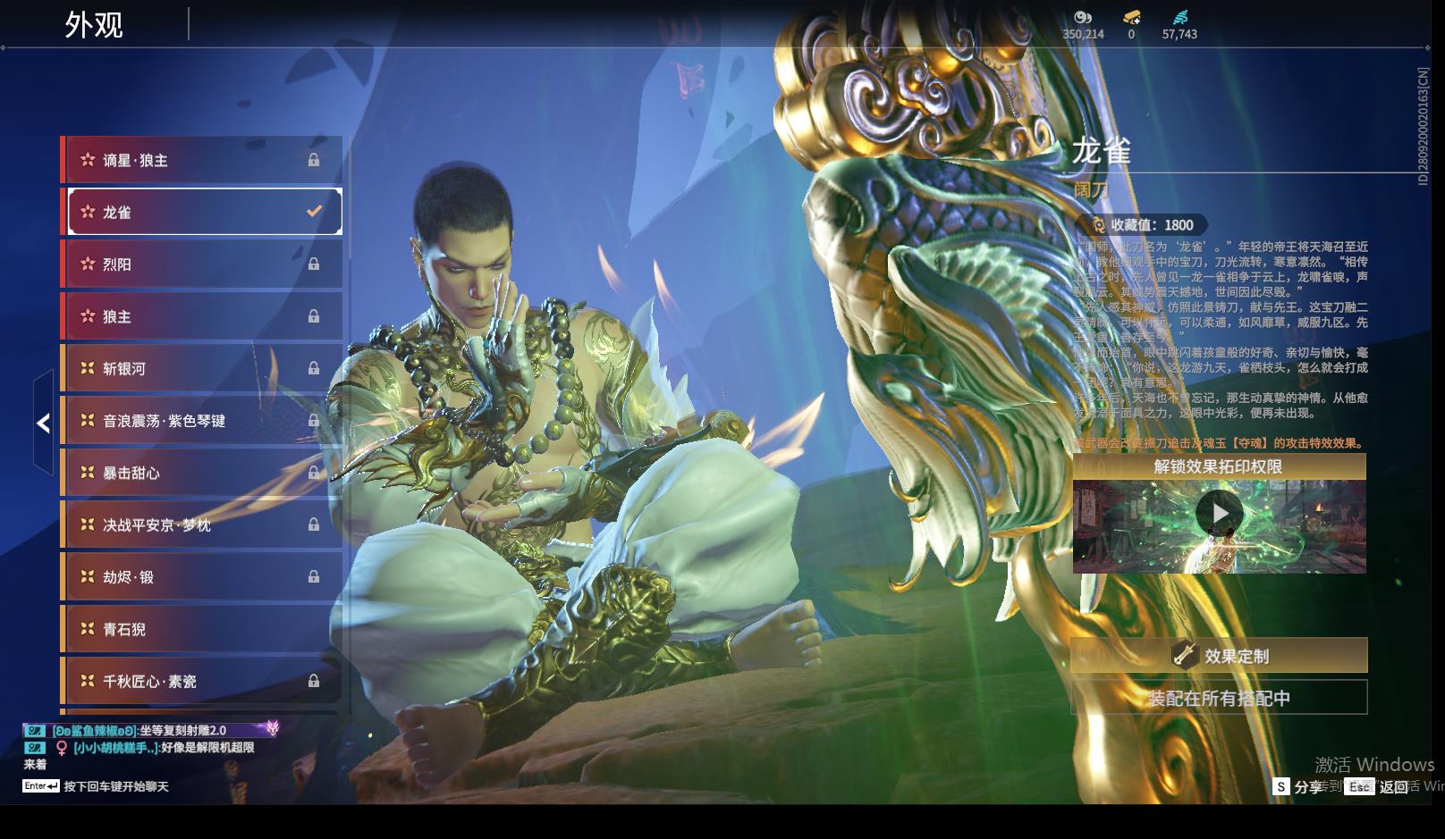Viewport: 1445px width, 839px height.
Task: Click the 收藏值 collection value icon
Action: tap(1098, 225)
